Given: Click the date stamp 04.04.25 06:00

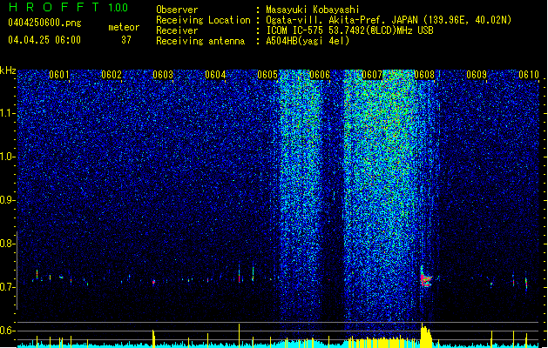Looking at the screenshot, I should tap(44, 40).
